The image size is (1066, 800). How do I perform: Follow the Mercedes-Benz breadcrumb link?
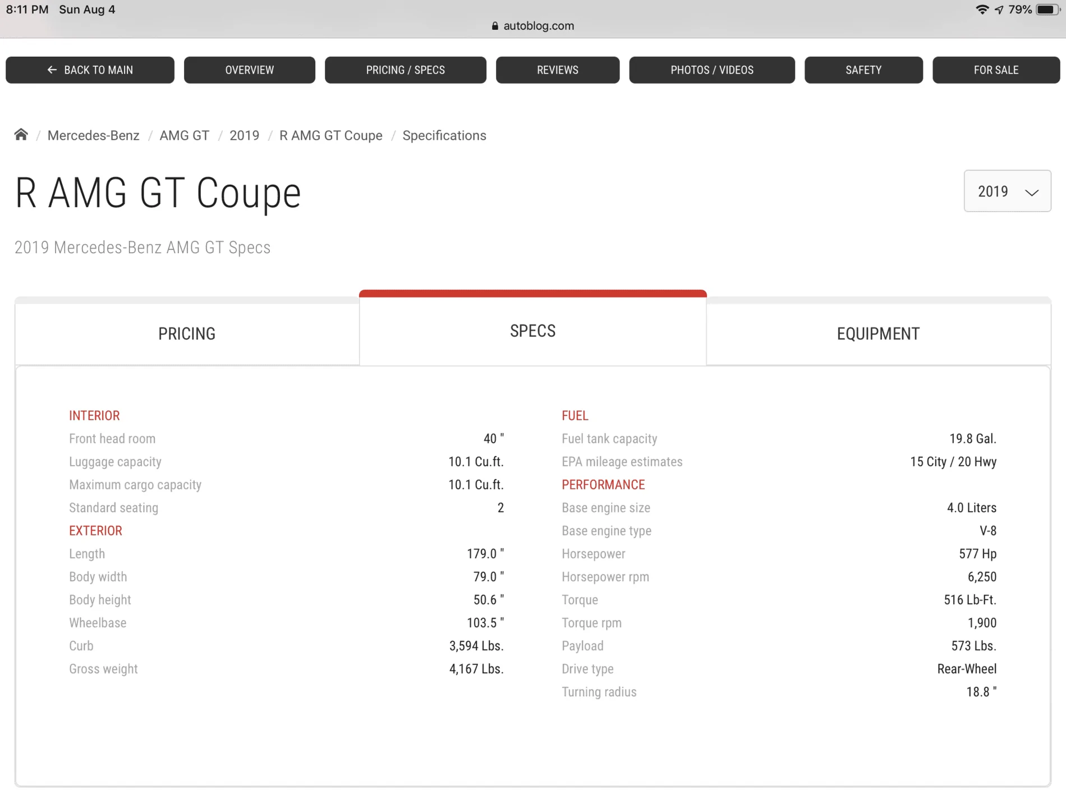click(94, 135)
